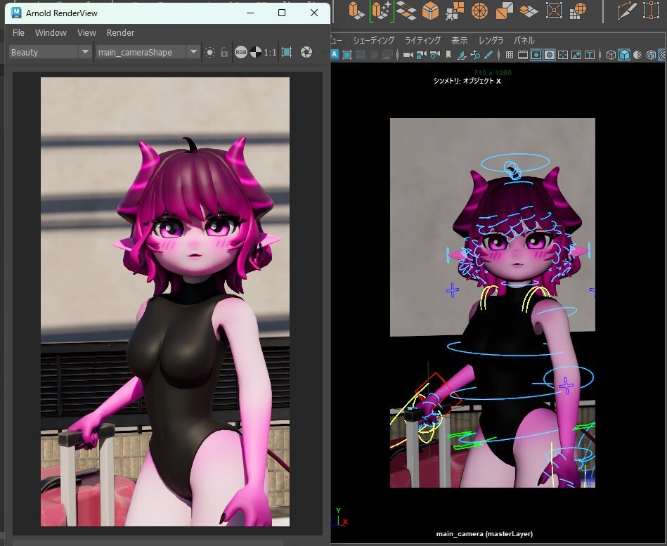Click the rendered character image in RenderView

pos(164,301)
